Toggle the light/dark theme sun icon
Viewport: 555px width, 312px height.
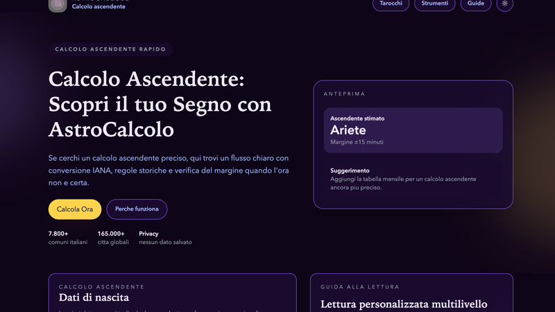point(505,4)
